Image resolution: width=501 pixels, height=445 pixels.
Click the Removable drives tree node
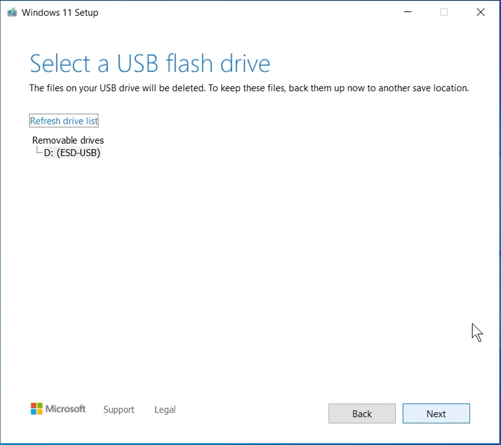pyautogui.click(x=68, y=140)
